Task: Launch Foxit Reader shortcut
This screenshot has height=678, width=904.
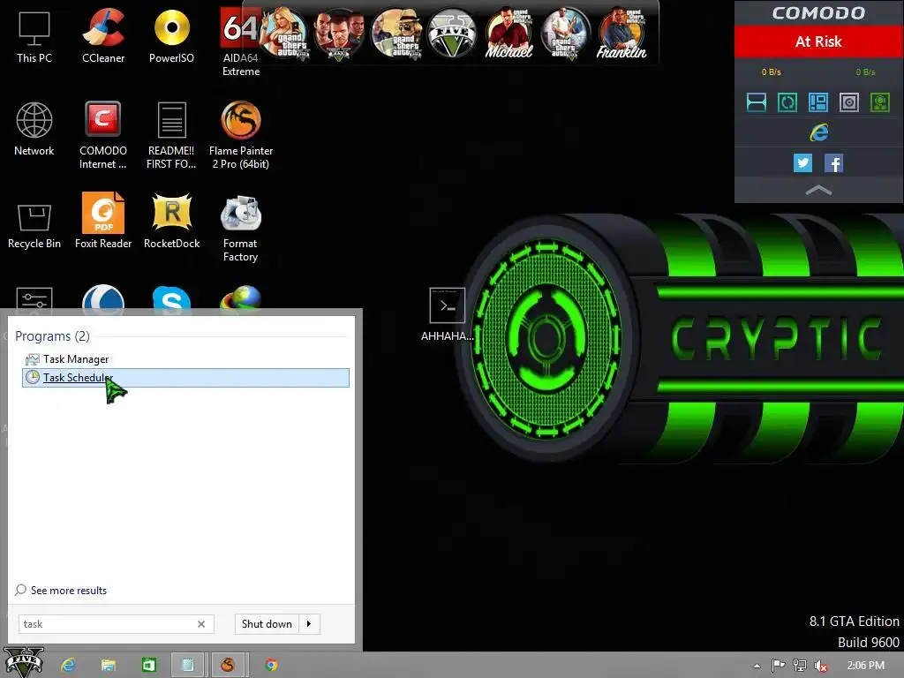Action: click(x=103, y=222)
